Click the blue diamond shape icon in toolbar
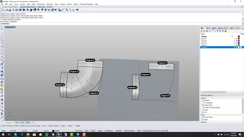 click(27, 10)
